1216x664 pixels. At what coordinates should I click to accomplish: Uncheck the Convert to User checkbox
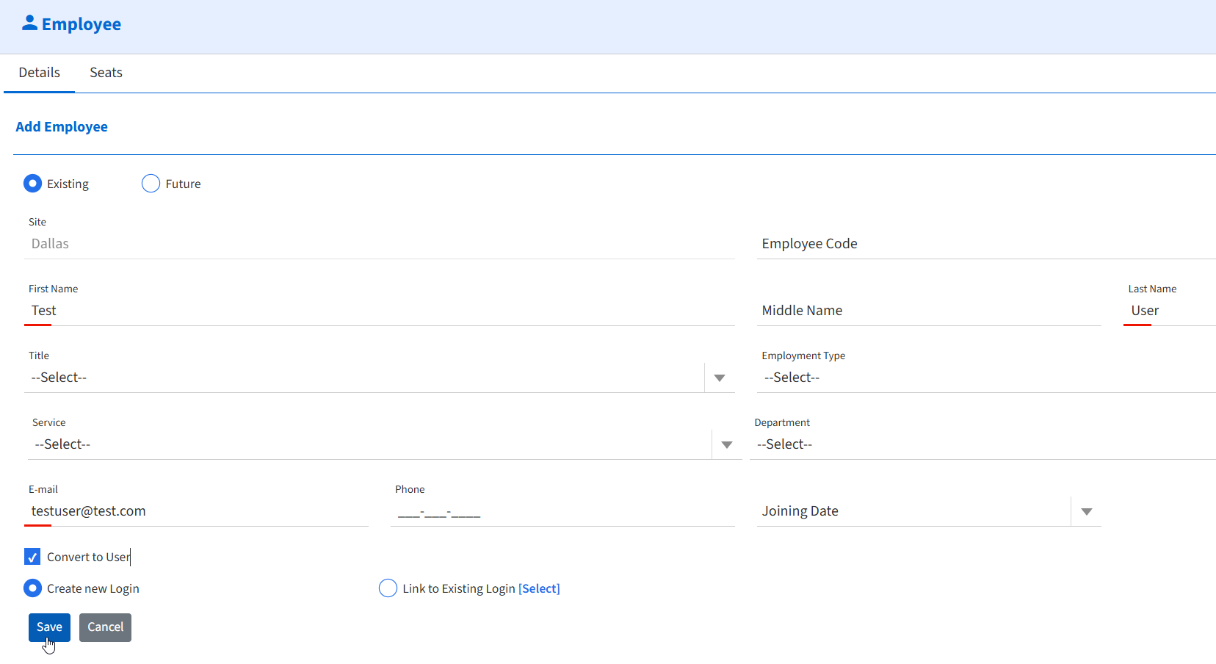click(32, 556)
